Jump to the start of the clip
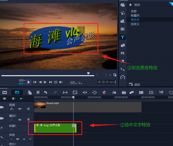This screenshot has height=146, width=173. pyautogui.click(x=35, y=82)
